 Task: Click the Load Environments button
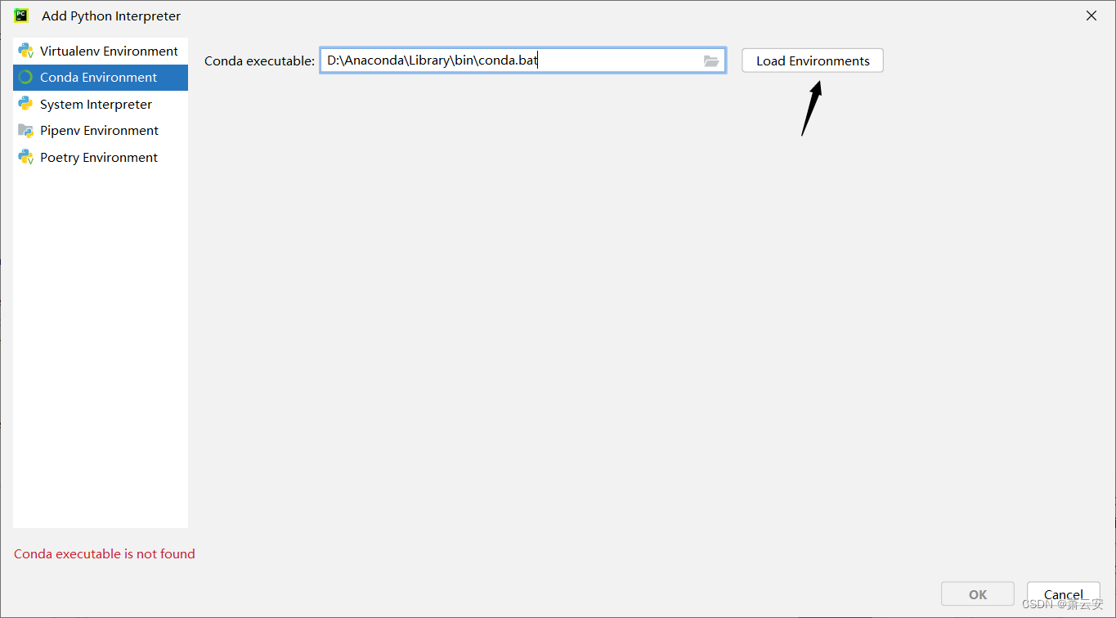pos(813,60)
